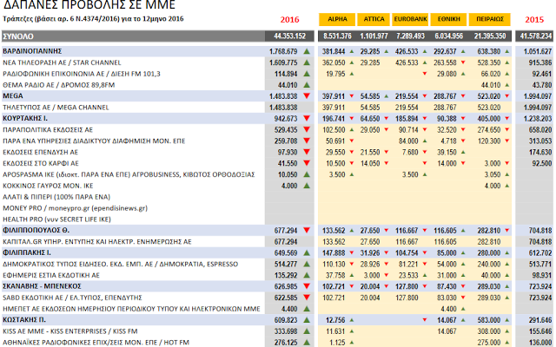The image size is (556, 347).
Task: Click the red down arrow beside 942.673
Action: point(307,118)
